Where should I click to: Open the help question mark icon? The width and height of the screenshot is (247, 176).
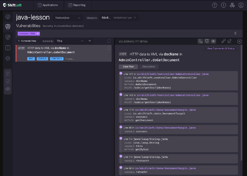tap(215, 5)
